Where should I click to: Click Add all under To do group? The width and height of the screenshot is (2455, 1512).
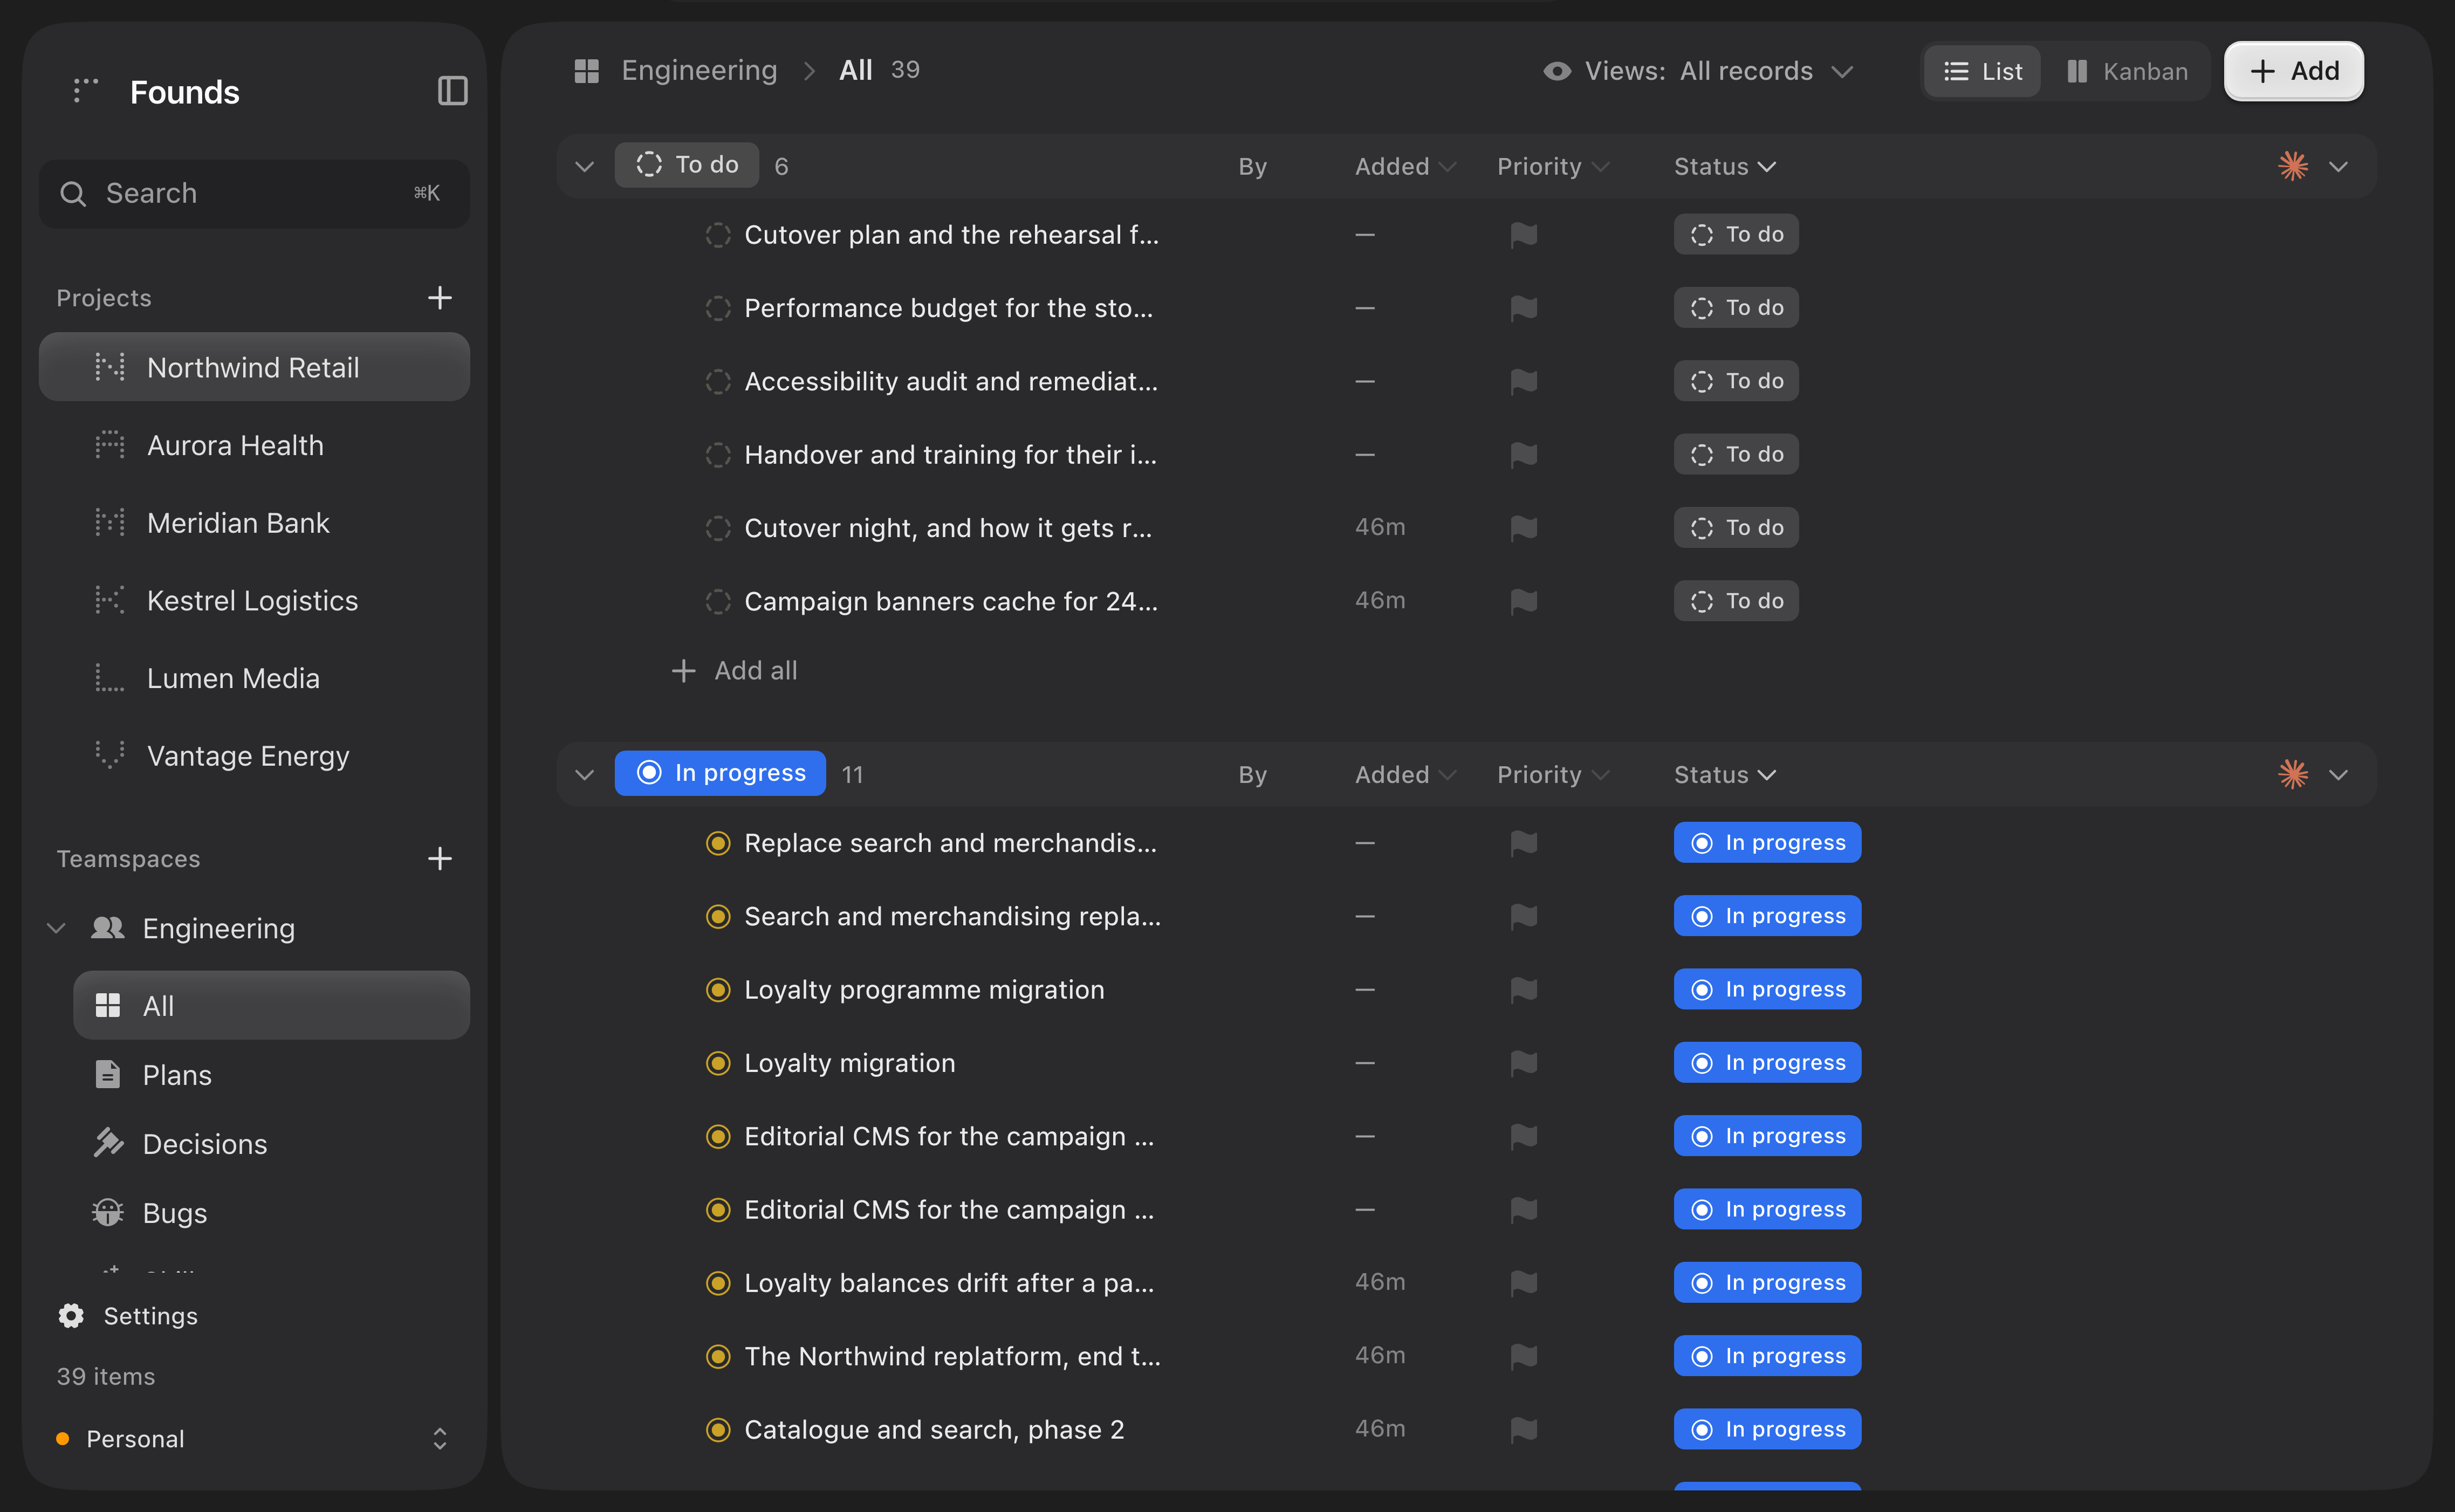pyautogui.click(x=735, y=671)
